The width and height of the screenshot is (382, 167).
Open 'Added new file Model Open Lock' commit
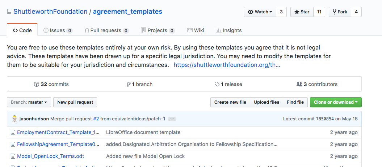click(x=146, y=156)
